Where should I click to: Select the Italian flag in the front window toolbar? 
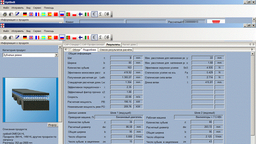pyautogui.click(x=87, y=37)
